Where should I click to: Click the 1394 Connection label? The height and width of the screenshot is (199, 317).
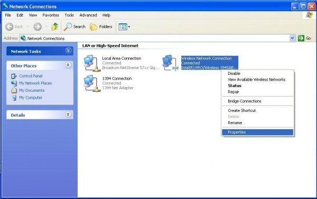[117, 79]
